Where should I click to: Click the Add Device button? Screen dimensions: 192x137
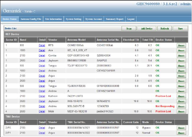(147, 28)
